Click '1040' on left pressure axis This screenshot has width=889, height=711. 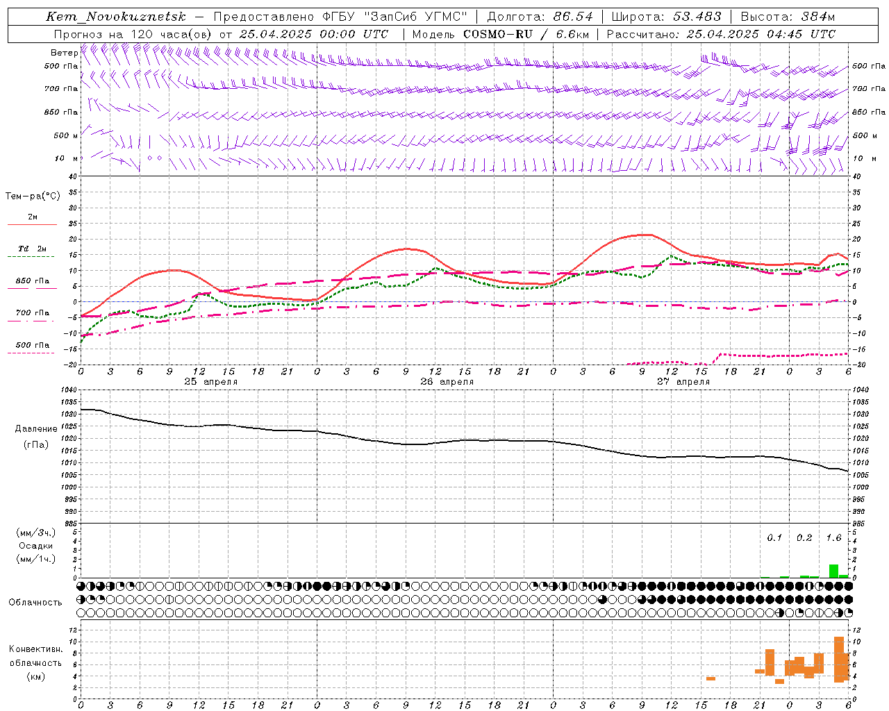pos(70,390)
